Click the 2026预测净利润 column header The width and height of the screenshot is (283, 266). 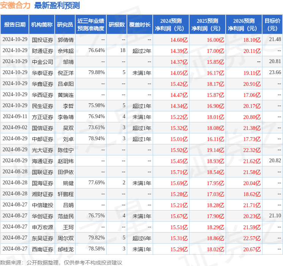click(244, 25)
